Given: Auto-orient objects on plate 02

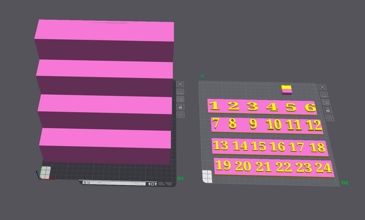Looking at the screenshot, I should pos(324,95).
